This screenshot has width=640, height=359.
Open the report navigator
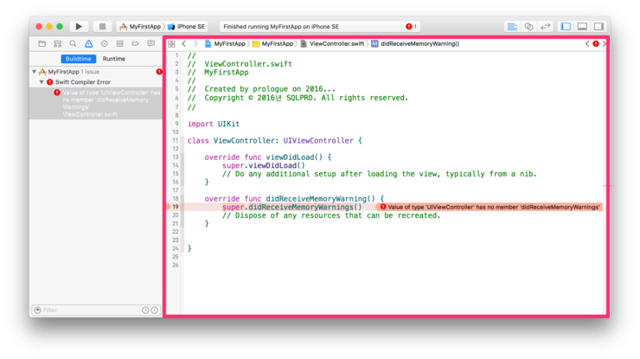click(151, 44)
